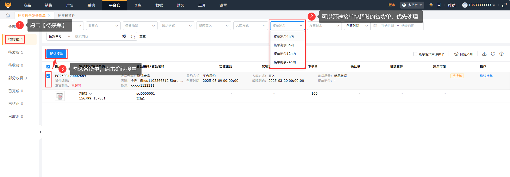Click the 搜索内容 search input field
The image size is (510, 177).
(97, 36)
